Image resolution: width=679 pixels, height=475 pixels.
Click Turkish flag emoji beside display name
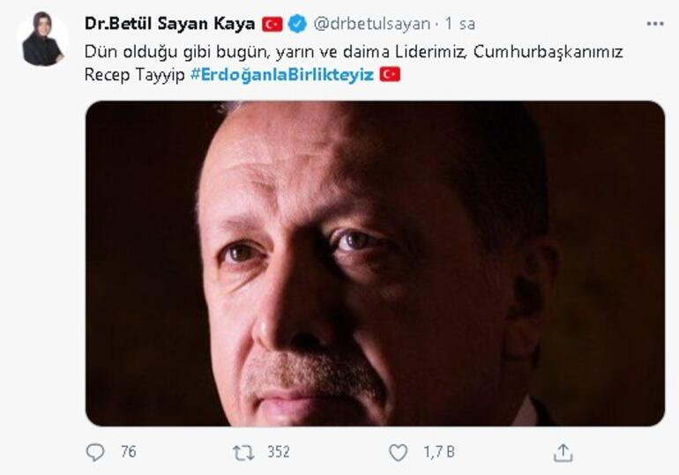(x=272, y=24)
